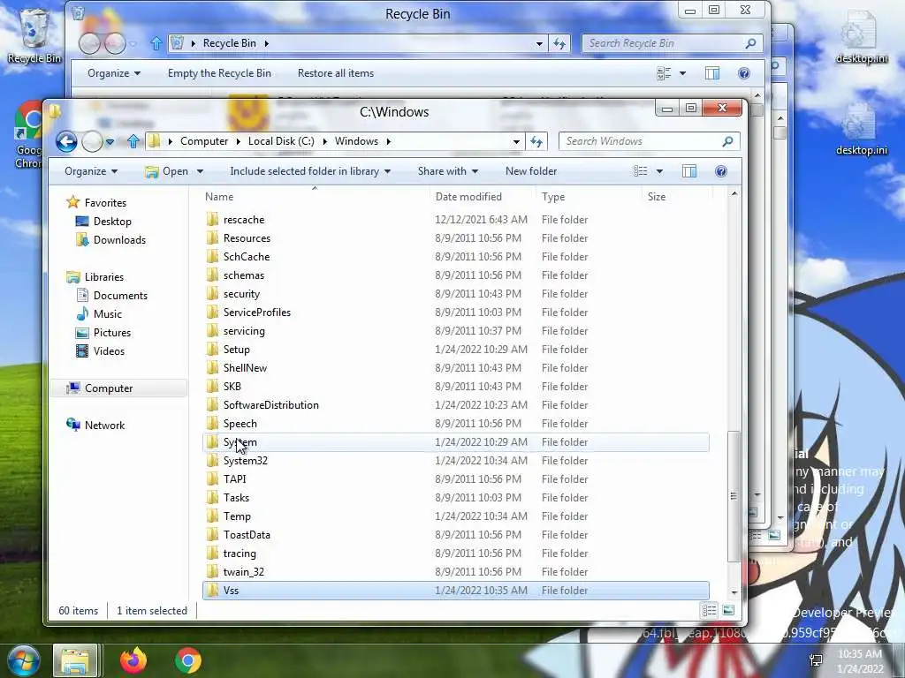Image resolution: width=905 pixels, height=678 pixels.
Task: Select top desktop.ini desktop file
Action: [862, 35]
